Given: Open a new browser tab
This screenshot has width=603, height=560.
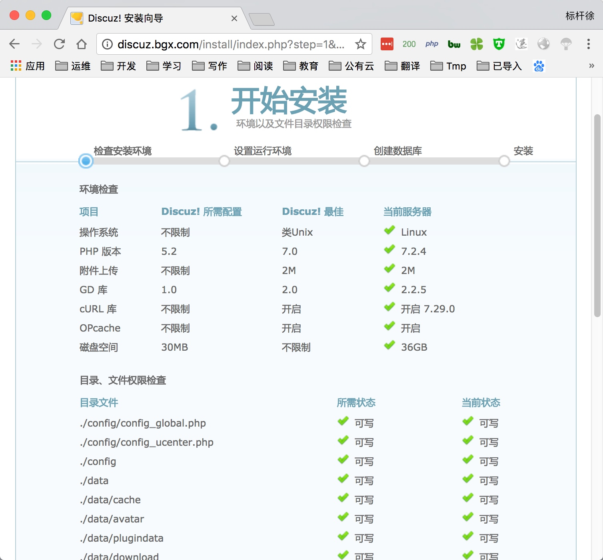Looking at the screenshot, I should (262, 19).
